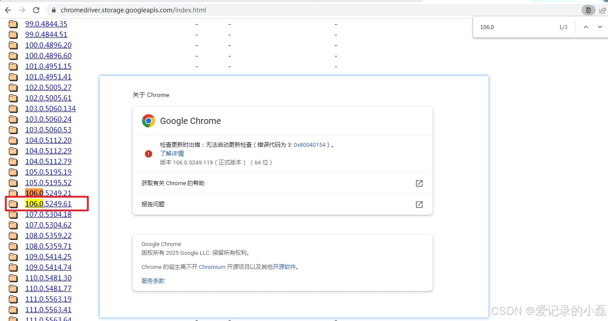
Task: Open the 108.0.5359.71 folder link
Action: click(x=48, y=246)
